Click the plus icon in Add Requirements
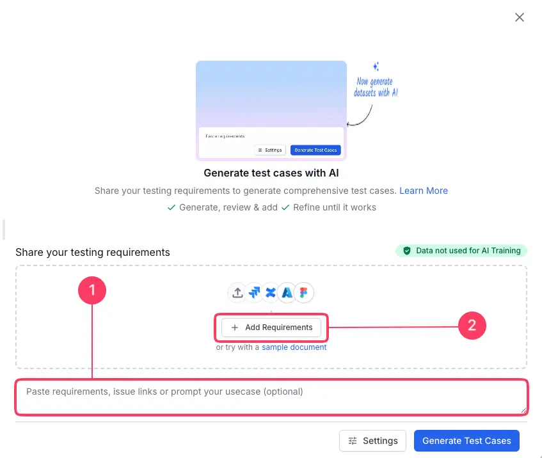Viewport: 542px width, 458px height. (x=235, y=328)
